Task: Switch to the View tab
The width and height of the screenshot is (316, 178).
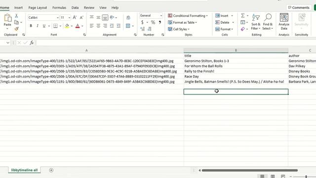Action: tap(103, 8)
